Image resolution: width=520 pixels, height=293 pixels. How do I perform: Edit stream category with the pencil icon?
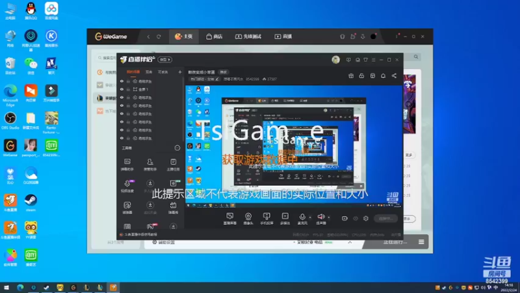click(217, 79)
